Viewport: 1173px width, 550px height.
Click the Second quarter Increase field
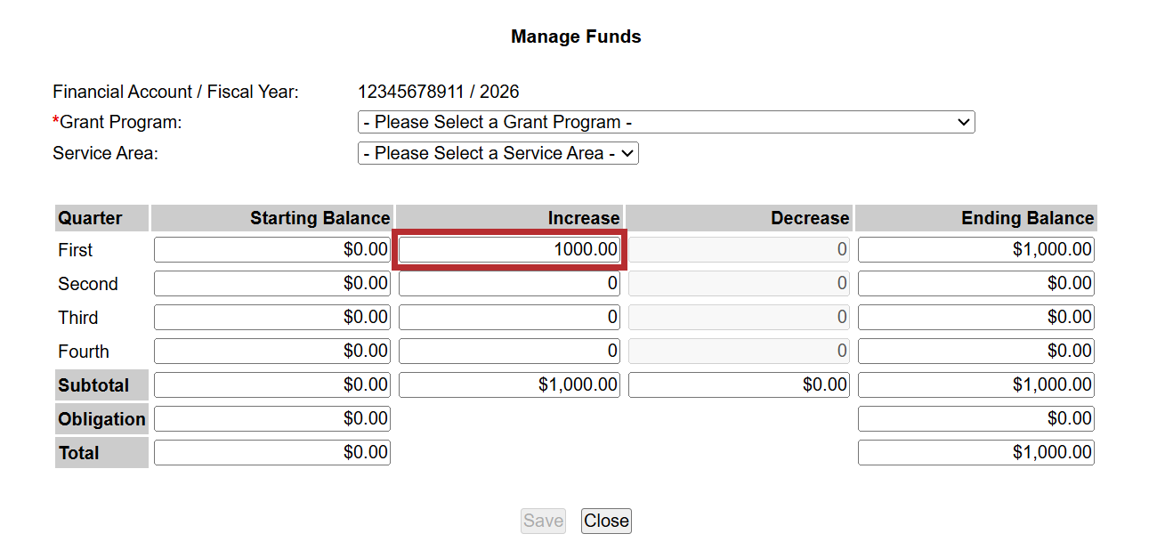(509, 284)
